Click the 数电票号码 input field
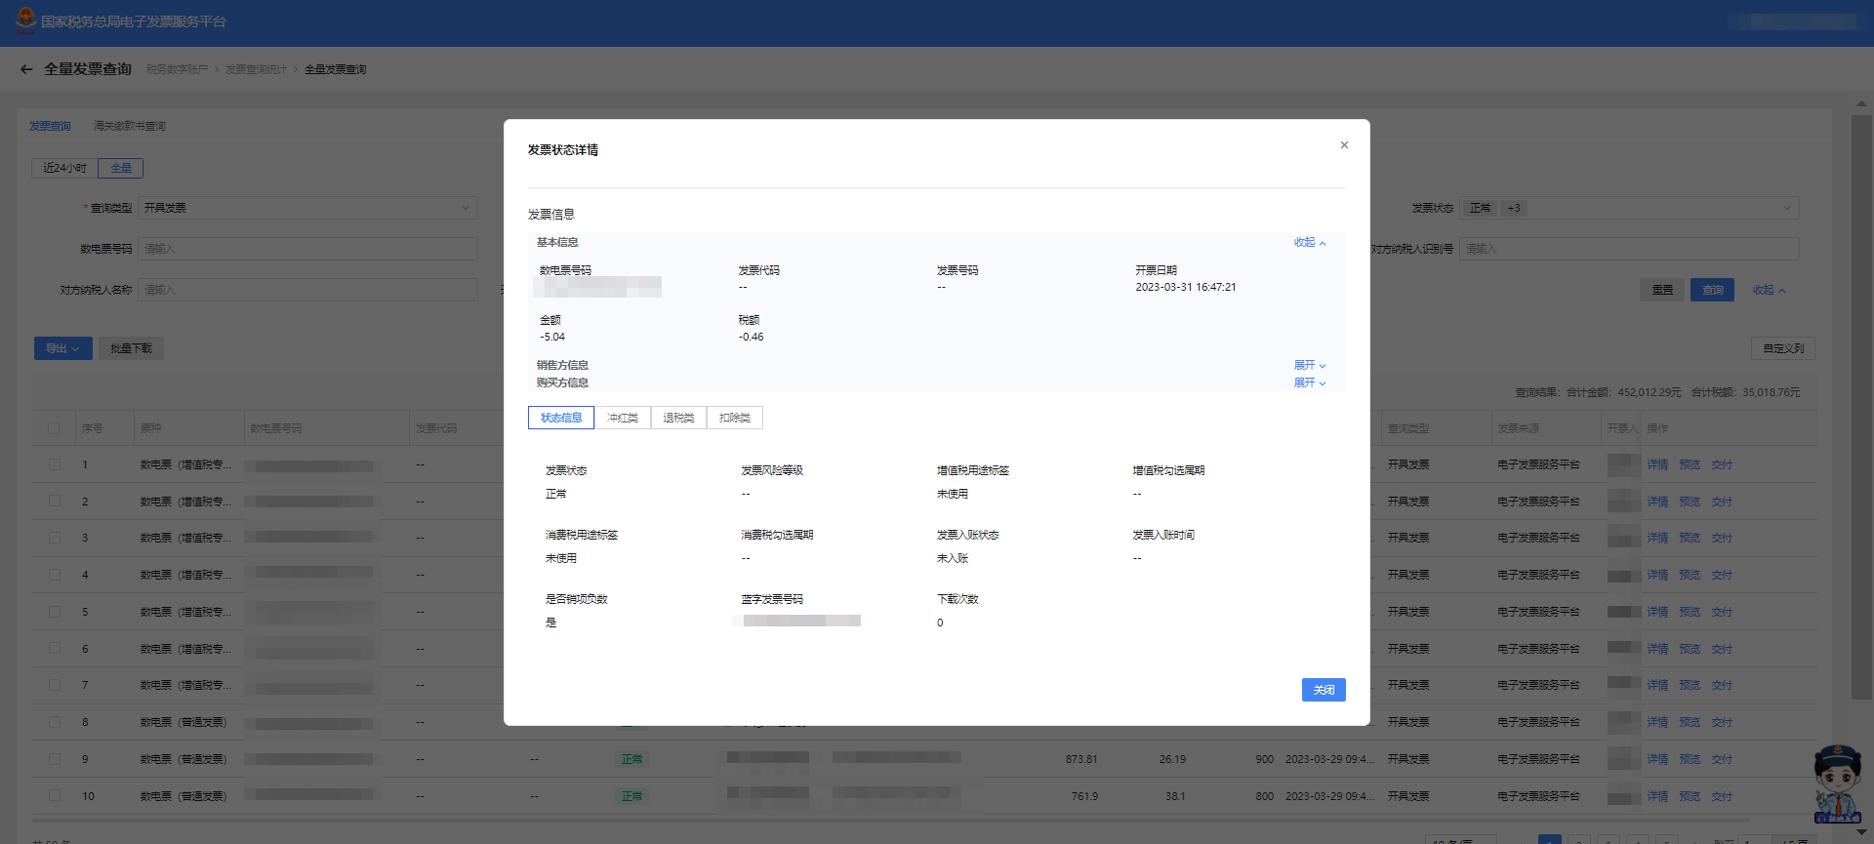 click(306, 249)
